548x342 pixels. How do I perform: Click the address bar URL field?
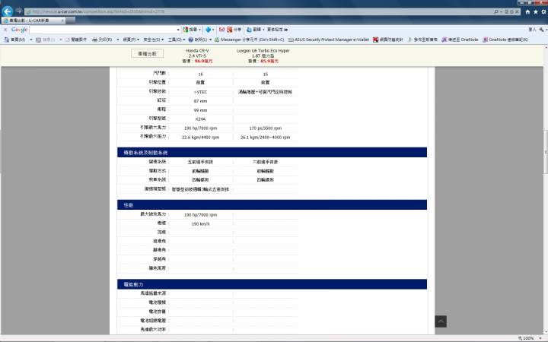coord(259,11)
